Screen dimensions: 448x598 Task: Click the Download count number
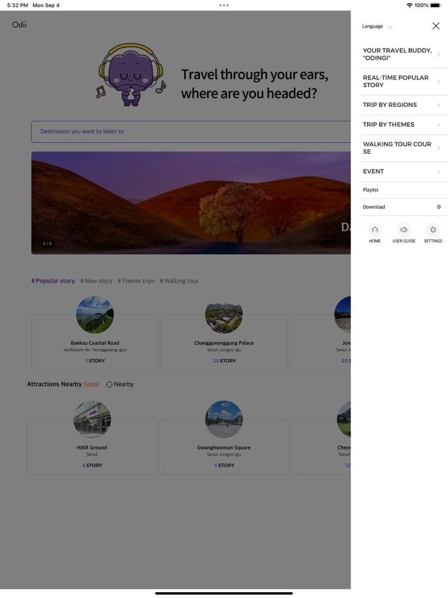click(x=439, y=207)
